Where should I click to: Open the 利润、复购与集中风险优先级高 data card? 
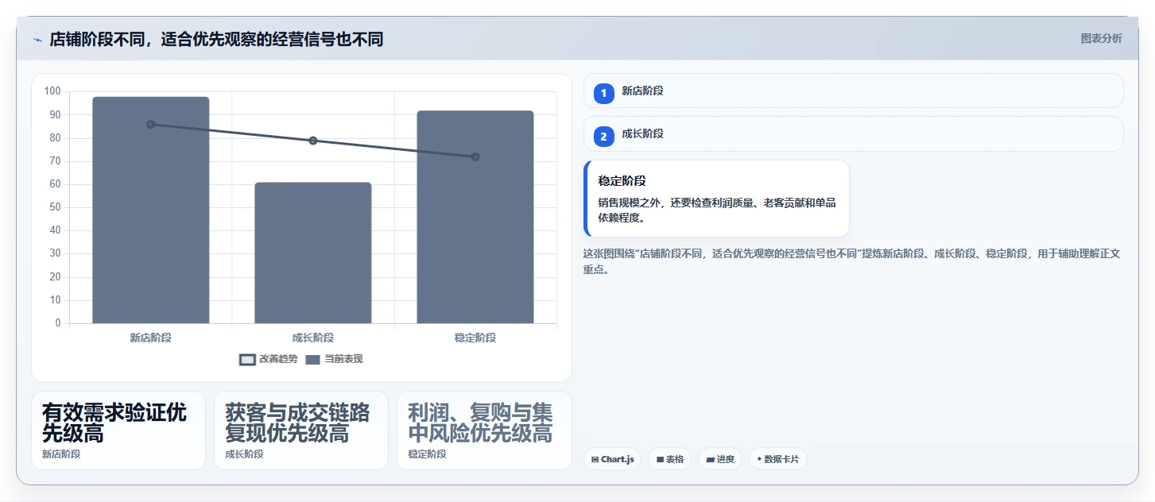[x=484, y=431]
